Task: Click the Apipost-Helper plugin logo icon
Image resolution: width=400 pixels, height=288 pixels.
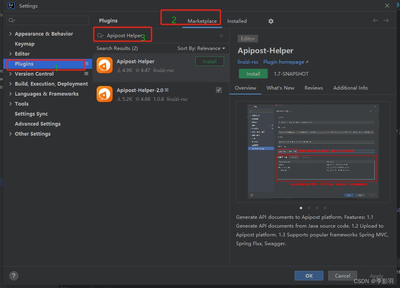Action: pos(105,65)
